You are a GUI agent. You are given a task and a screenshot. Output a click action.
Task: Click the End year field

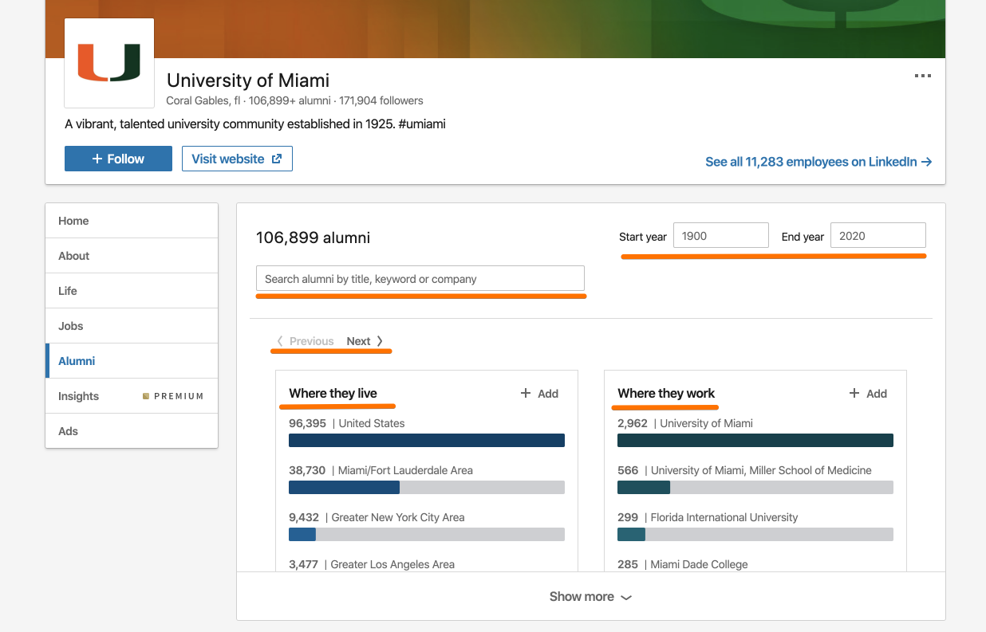pos(878,236)
